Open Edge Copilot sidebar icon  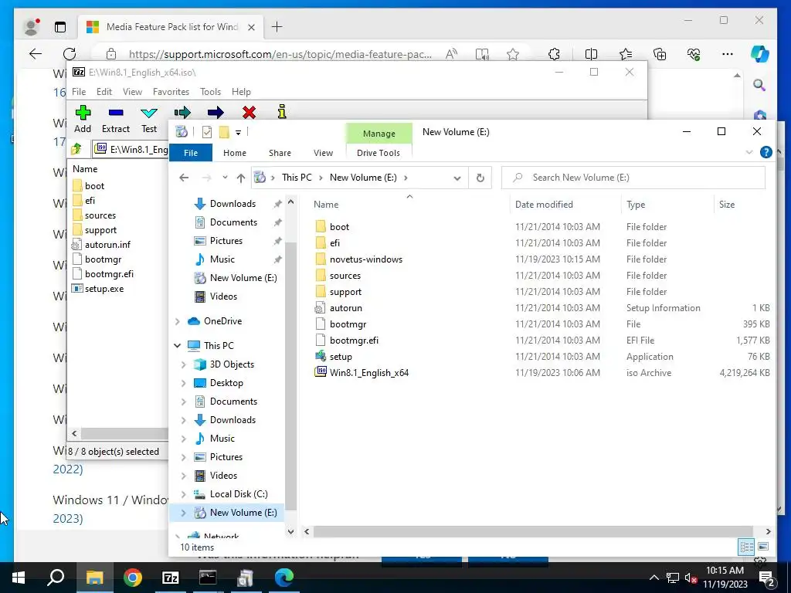759,54
